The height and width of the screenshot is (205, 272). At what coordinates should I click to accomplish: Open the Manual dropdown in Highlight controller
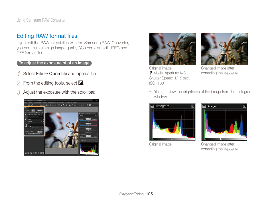88,116
